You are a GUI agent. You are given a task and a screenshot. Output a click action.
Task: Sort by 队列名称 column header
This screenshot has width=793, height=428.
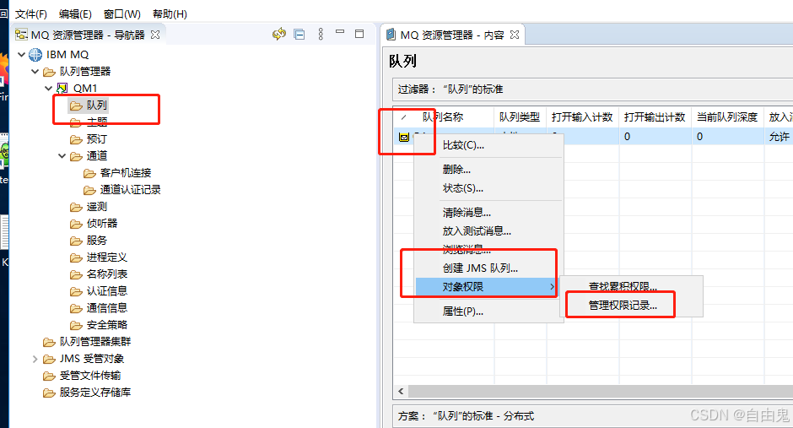pyautogui.click(x=444, y=117)
